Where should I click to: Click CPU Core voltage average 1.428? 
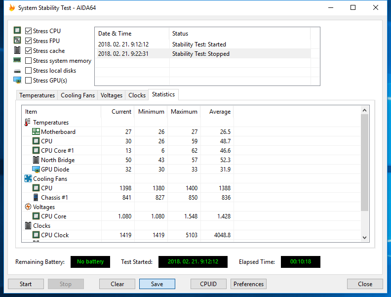tap(224, 216)
